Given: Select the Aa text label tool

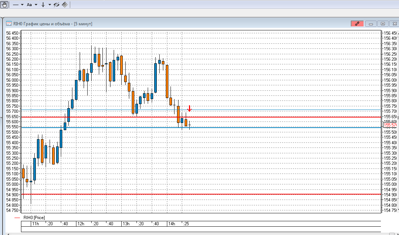Looking at the screenshot, I should (29, 5).
